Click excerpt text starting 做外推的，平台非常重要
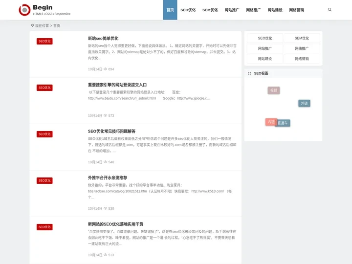 [160, 191]
